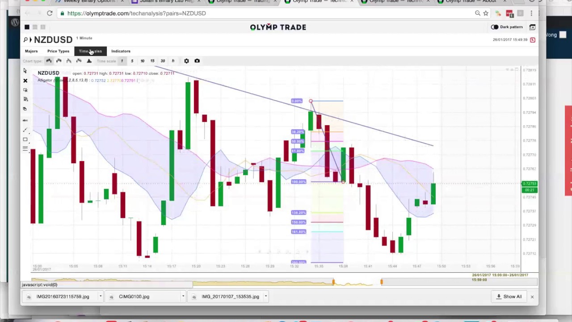Image resolution: width=572 pixels, height=322 pixels.
Task: Switch to Olymp Trade — About tab
Action: (x=471, y=2)
